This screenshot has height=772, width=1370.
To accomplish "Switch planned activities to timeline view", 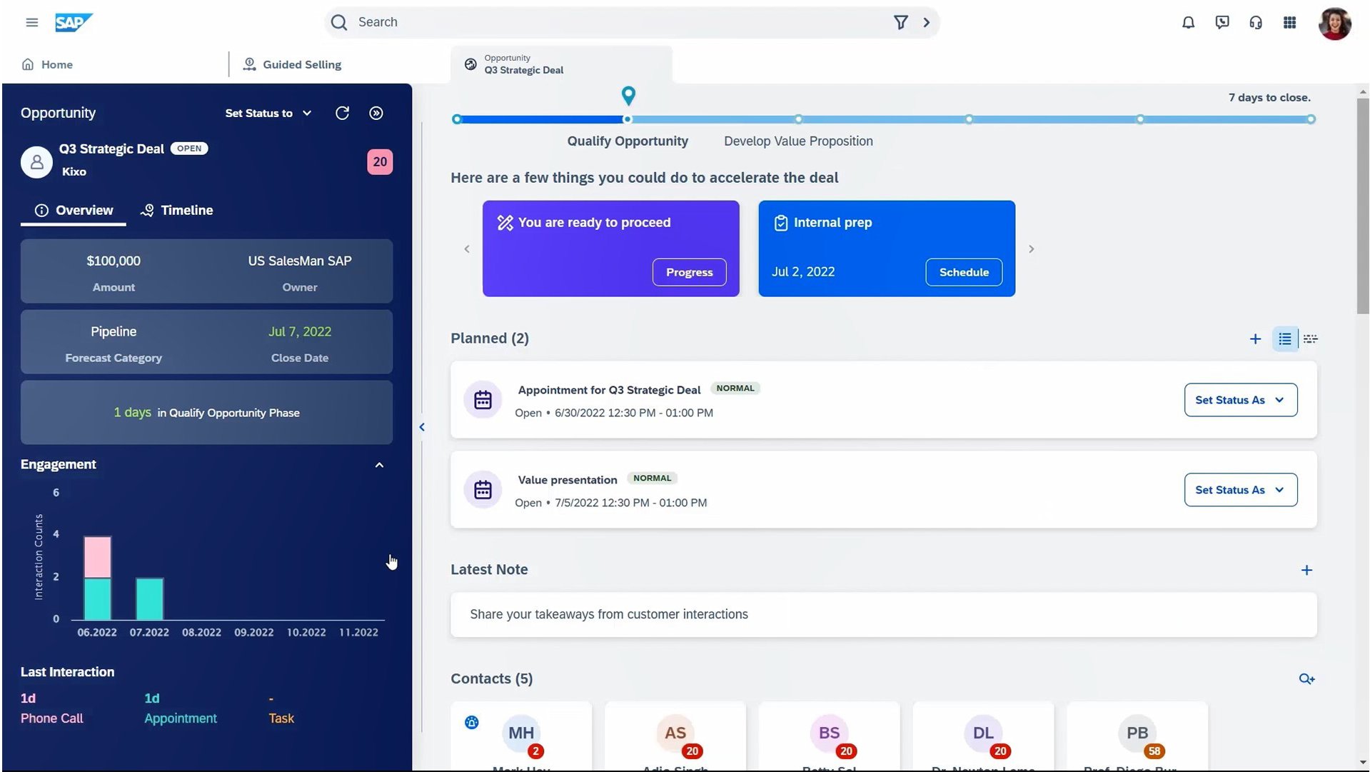I will (x=1310, y=339).
